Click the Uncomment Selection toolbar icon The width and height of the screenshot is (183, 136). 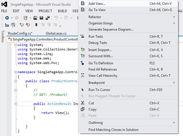point(28,25)
